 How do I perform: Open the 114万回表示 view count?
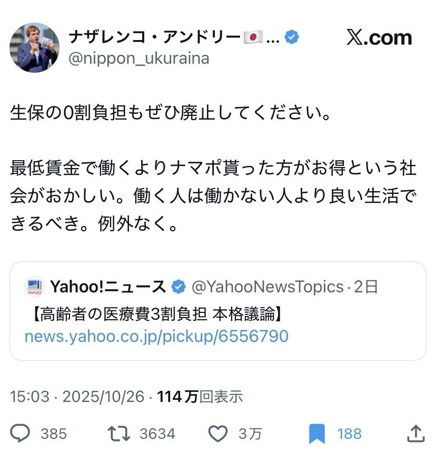(200, 397)
